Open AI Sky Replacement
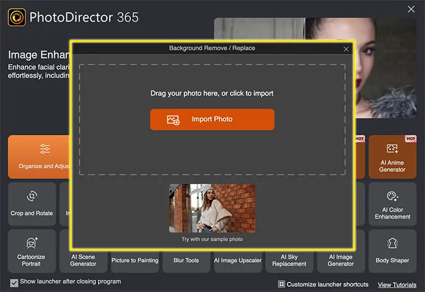This screenshot has height=292, width=425. pos(289,260)
